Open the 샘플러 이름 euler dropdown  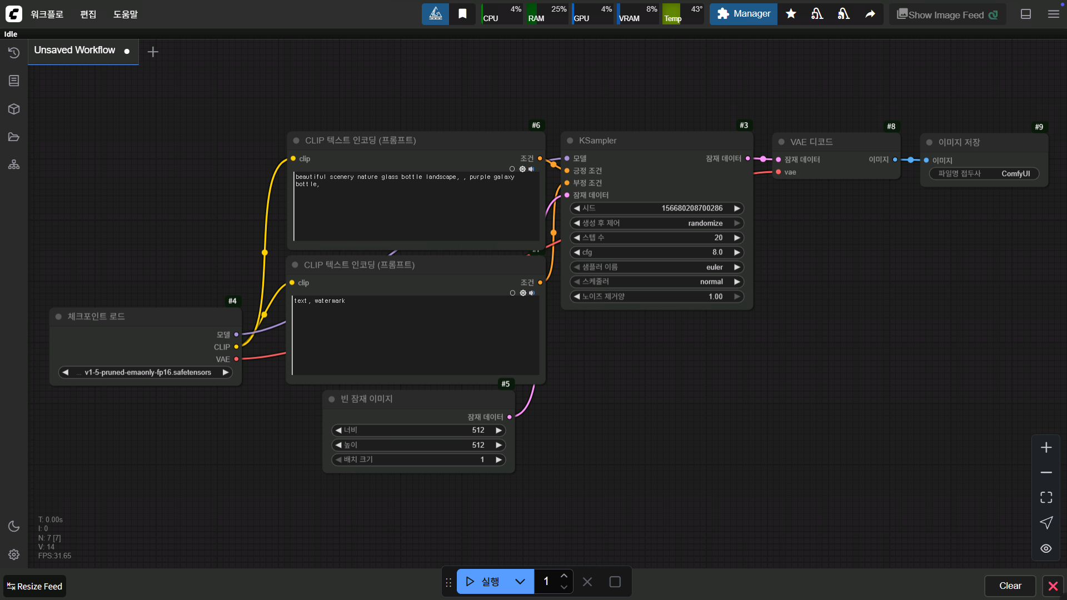657,267
